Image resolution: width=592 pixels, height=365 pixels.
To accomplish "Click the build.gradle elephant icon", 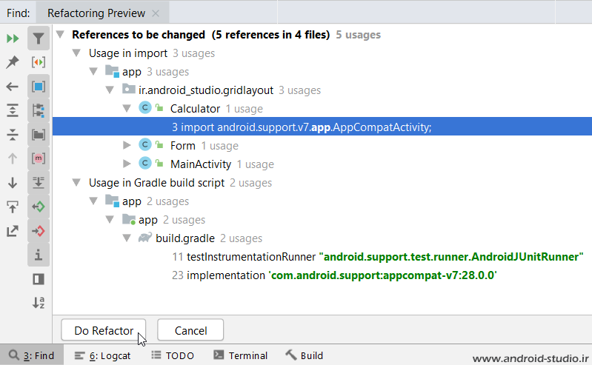I will [x=145, y=238].
